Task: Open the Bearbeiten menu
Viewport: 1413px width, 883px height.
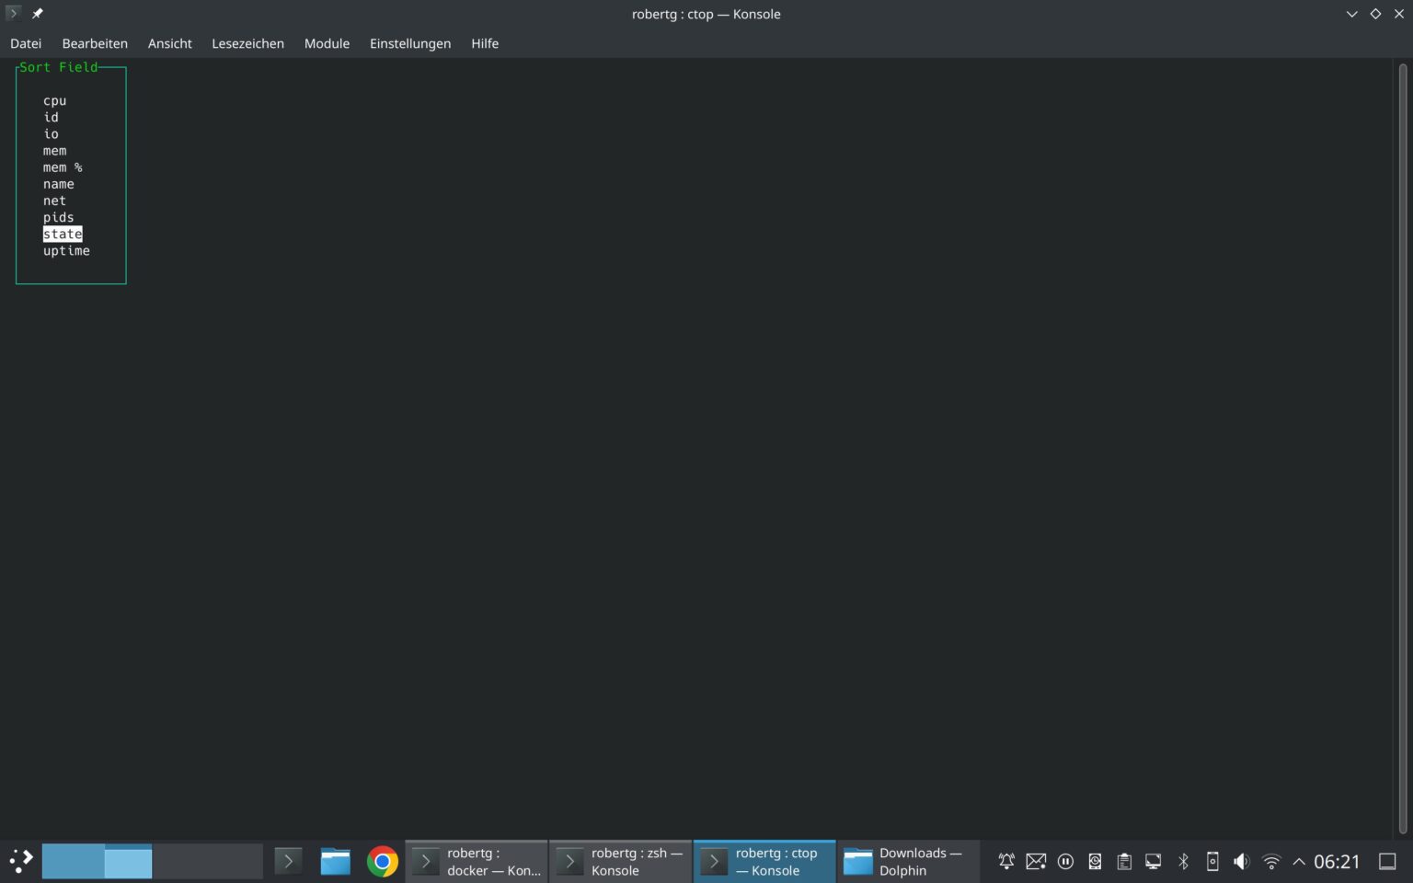Action: [x=95, y=43]
